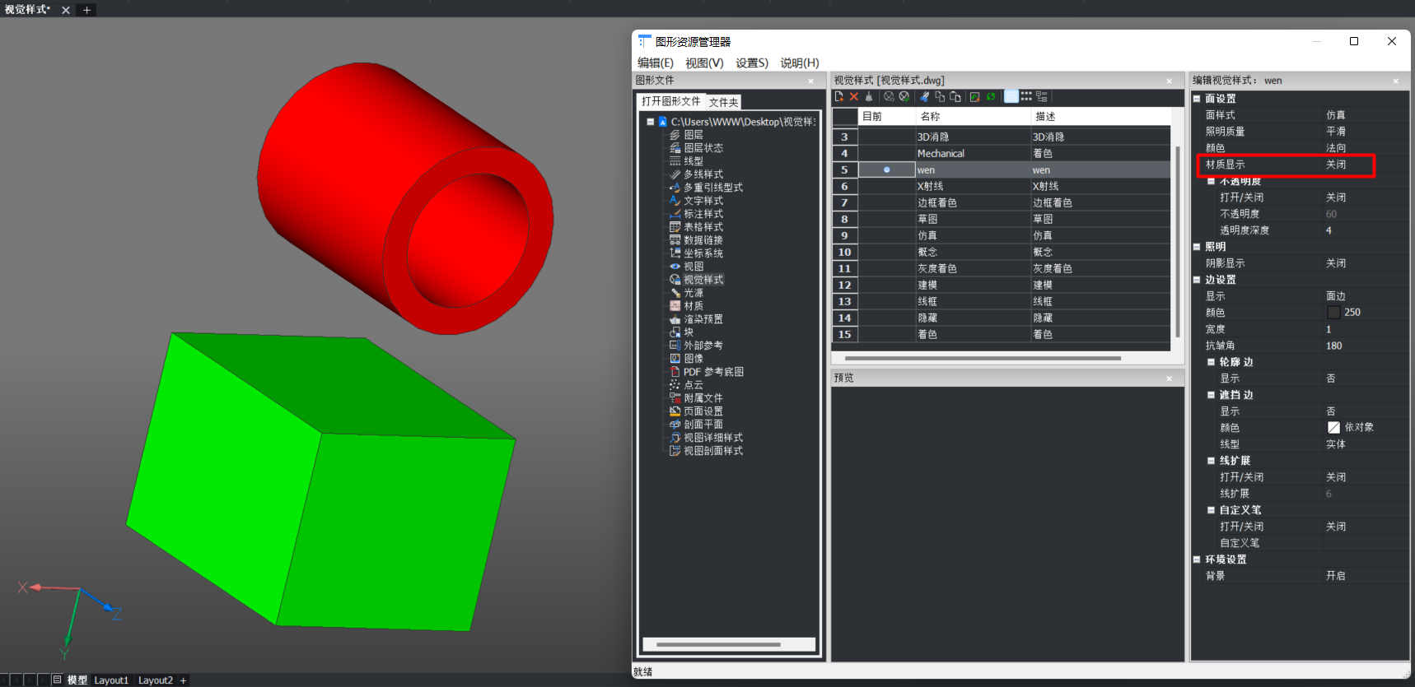Viewport: 1415px width, 687px height.
Task: Click the purge broom toolbar icon
Action: [x=868, y=96]
